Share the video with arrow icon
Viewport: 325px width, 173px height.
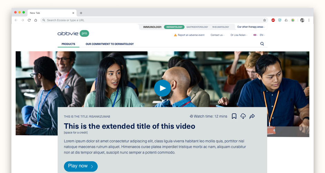click(x=252, y=116)
